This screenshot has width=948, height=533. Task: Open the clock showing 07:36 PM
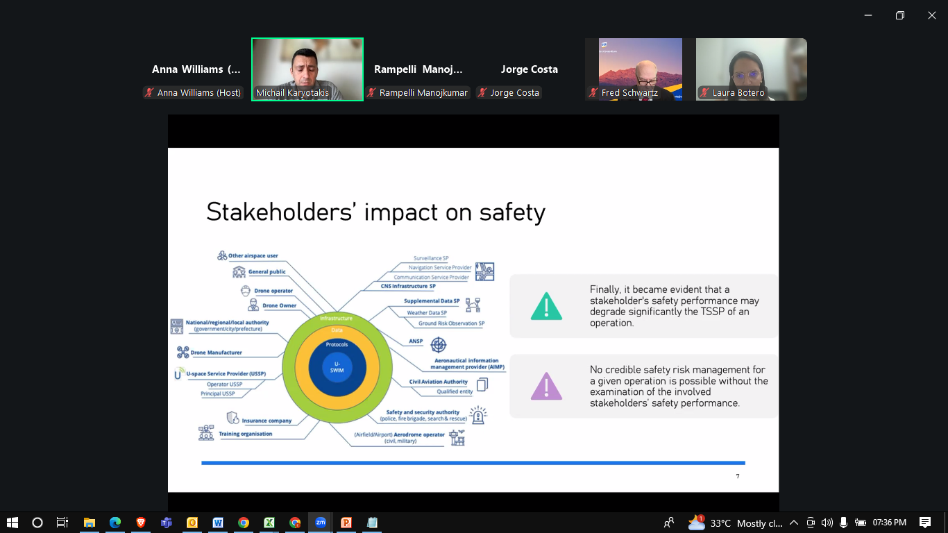point(890,523)
